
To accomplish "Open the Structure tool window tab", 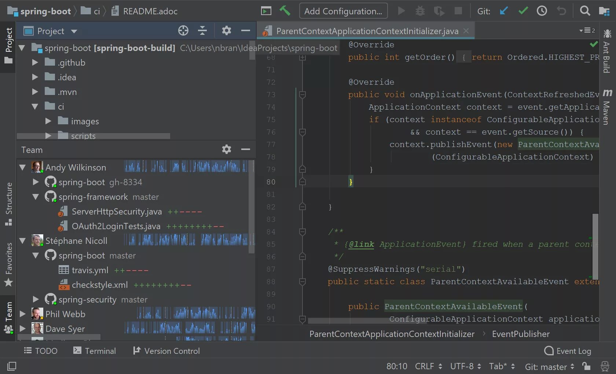I will pyautogui.click(x=8, y=203).
